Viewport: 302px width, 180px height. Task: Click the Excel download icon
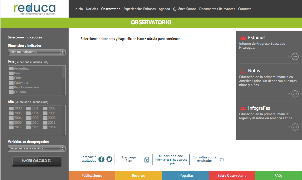(x=147, y=160)
